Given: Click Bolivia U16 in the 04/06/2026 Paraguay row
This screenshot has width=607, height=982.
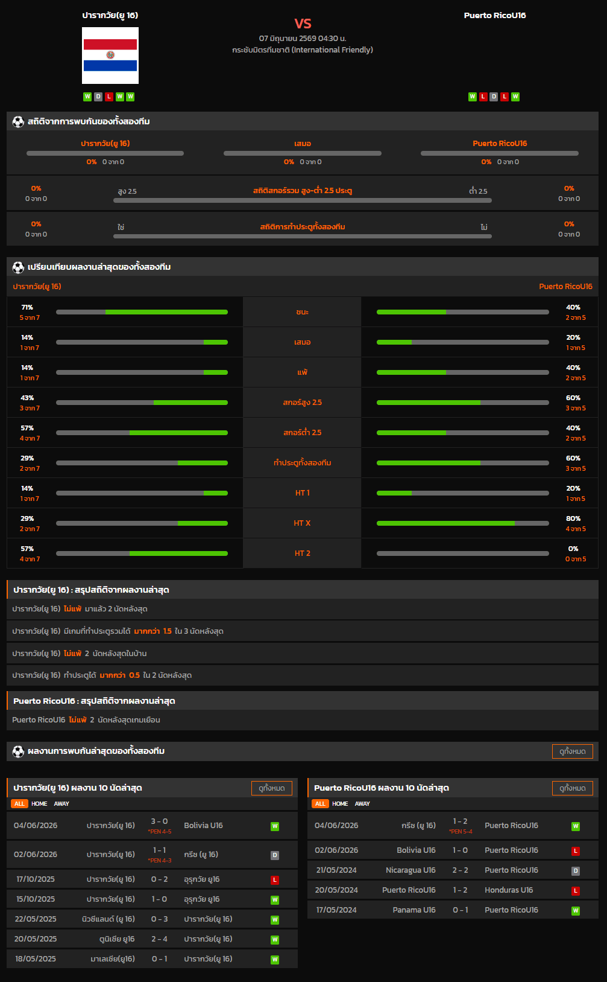Looking at the screenshot, I should coord(203,826).
